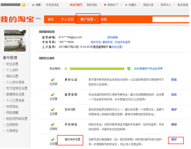This screenshot has height=149, width=191.
Task: Click green checkmark for 手机绑定
Action: point(53,124)
